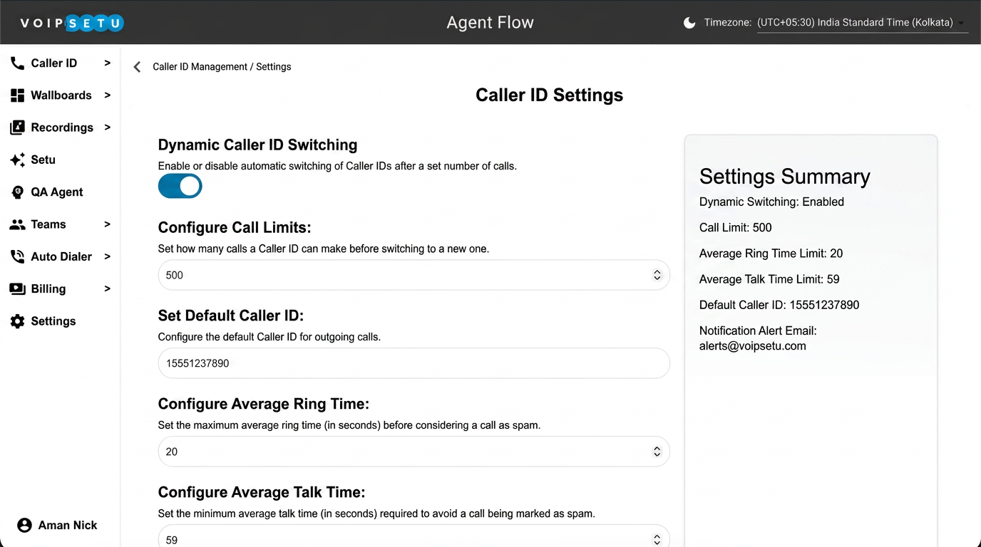Expand the Billing submenu chevron

pyautogui.click(x=108, y=288)
